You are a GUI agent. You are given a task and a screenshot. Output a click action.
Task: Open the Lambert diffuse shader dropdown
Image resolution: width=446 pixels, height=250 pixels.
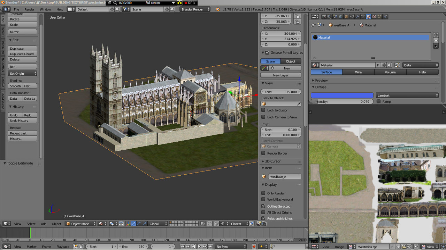407,95
